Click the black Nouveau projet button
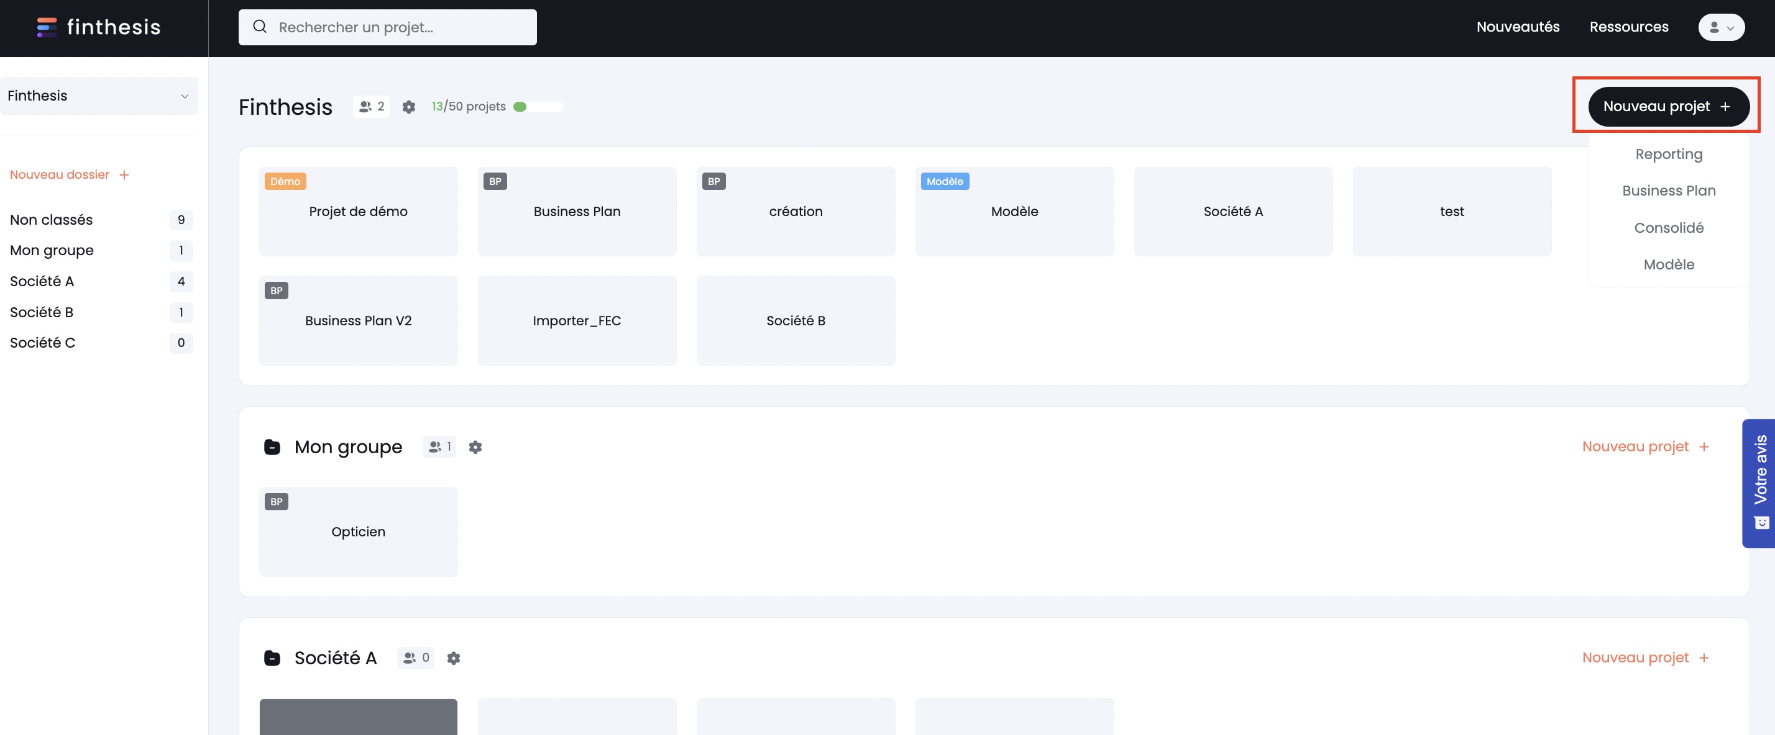The height and width of the screenshot is (735, 1775). click(1668, 107)
